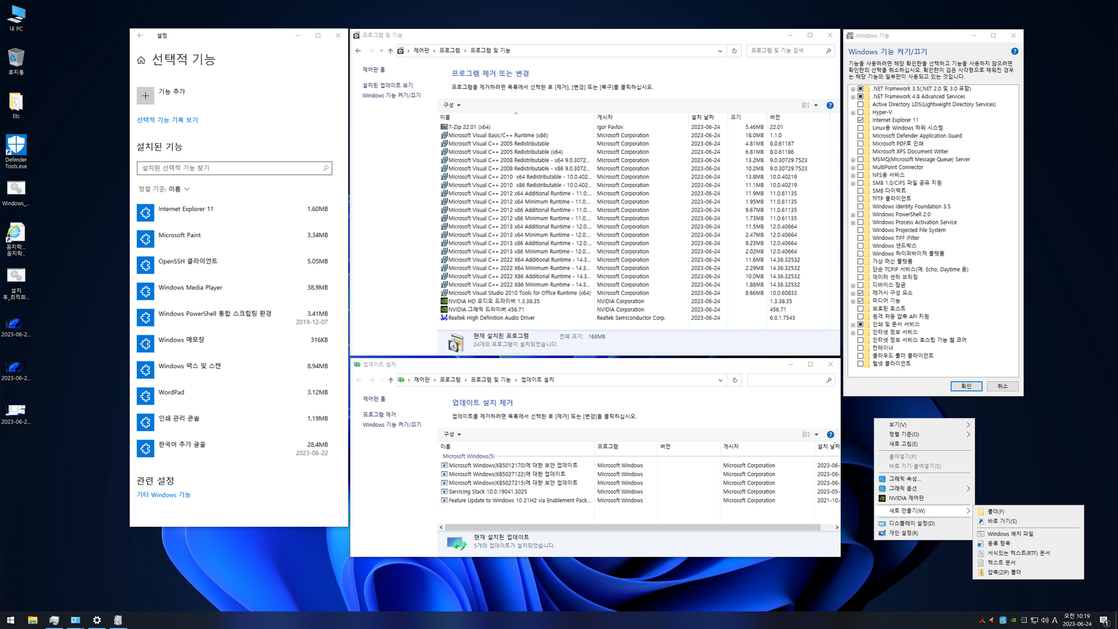Click 확인 in Windows 기능 dialog
This screenshot has height=629, width=1118.
(966, 386)
